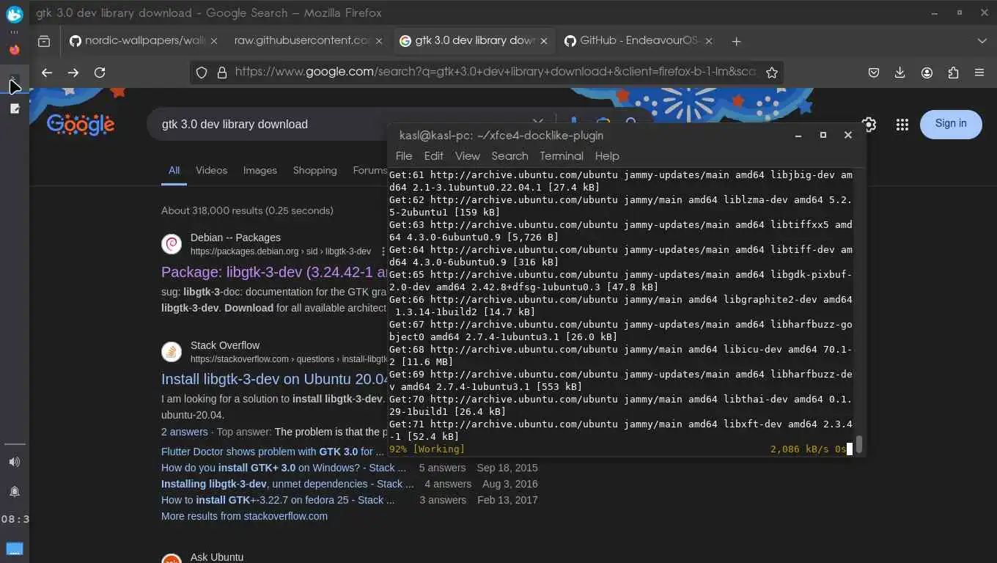Open the terminal Terminal menu

[x=562, y=156]
